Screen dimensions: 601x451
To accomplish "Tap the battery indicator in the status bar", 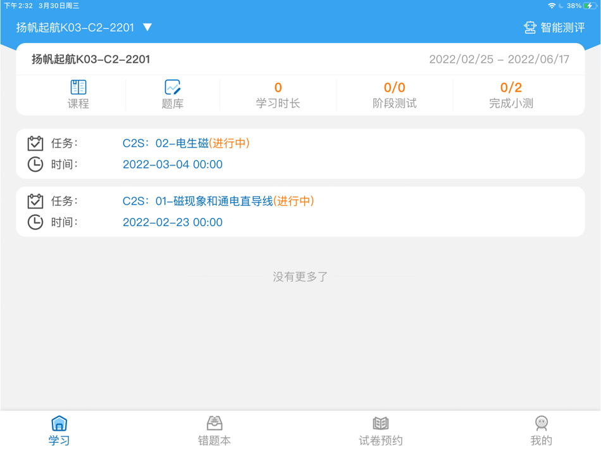I will [x=591, y=6].
